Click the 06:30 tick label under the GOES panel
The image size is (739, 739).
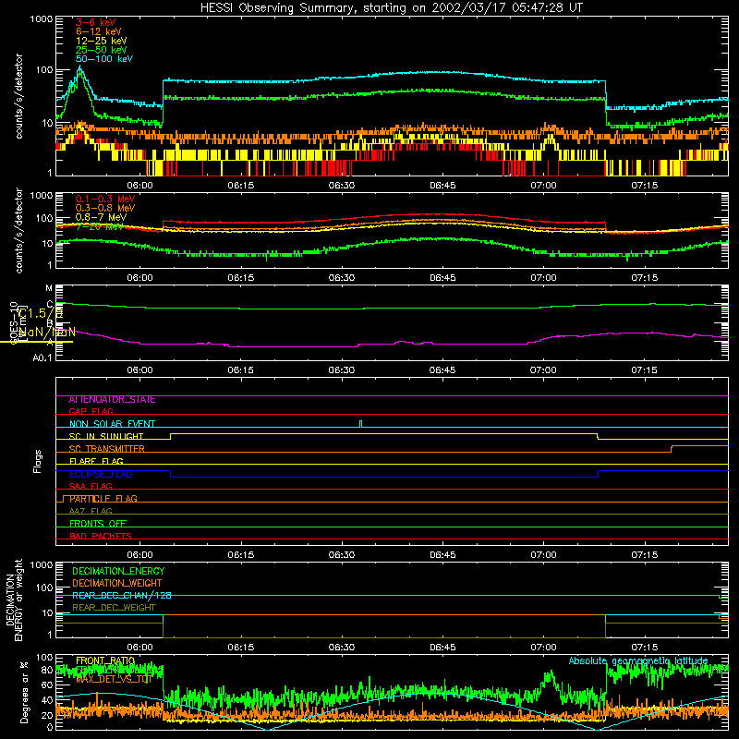click(341, 370)
